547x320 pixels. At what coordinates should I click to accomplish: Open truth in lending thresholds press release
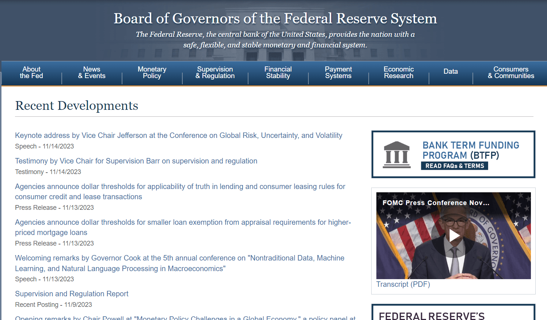point(180,192)
